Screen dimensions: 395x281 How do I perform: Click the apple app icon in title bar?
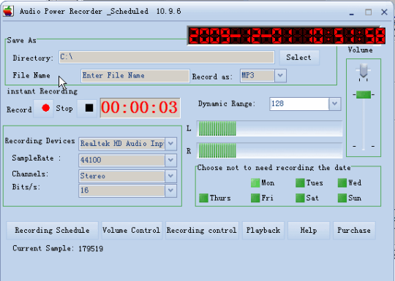coord(8,11)
